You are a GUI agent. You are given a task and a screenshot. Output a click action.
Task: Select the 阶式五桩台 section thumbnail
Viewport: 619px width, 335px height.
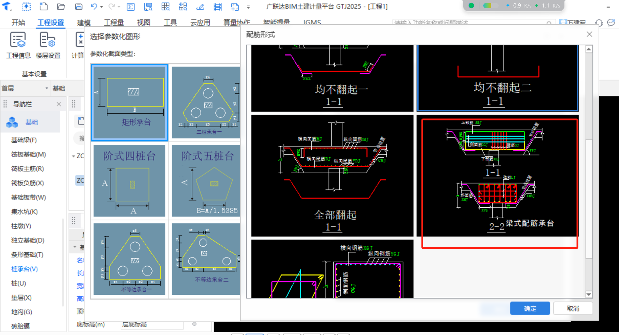[206, 181]
